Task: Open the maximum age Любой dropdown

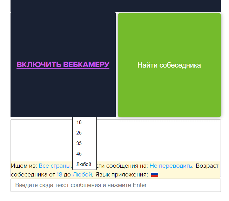Action: [82, 175]
